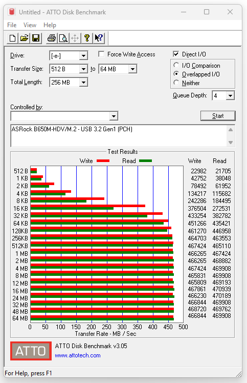
Task: Activate context help arrow-question icon
Action: [99, 38]
